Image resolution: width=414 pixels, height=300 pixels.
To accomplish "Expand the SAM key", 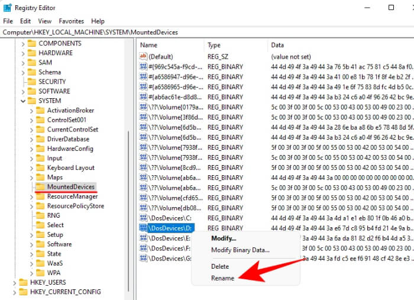I will [23, 63].
